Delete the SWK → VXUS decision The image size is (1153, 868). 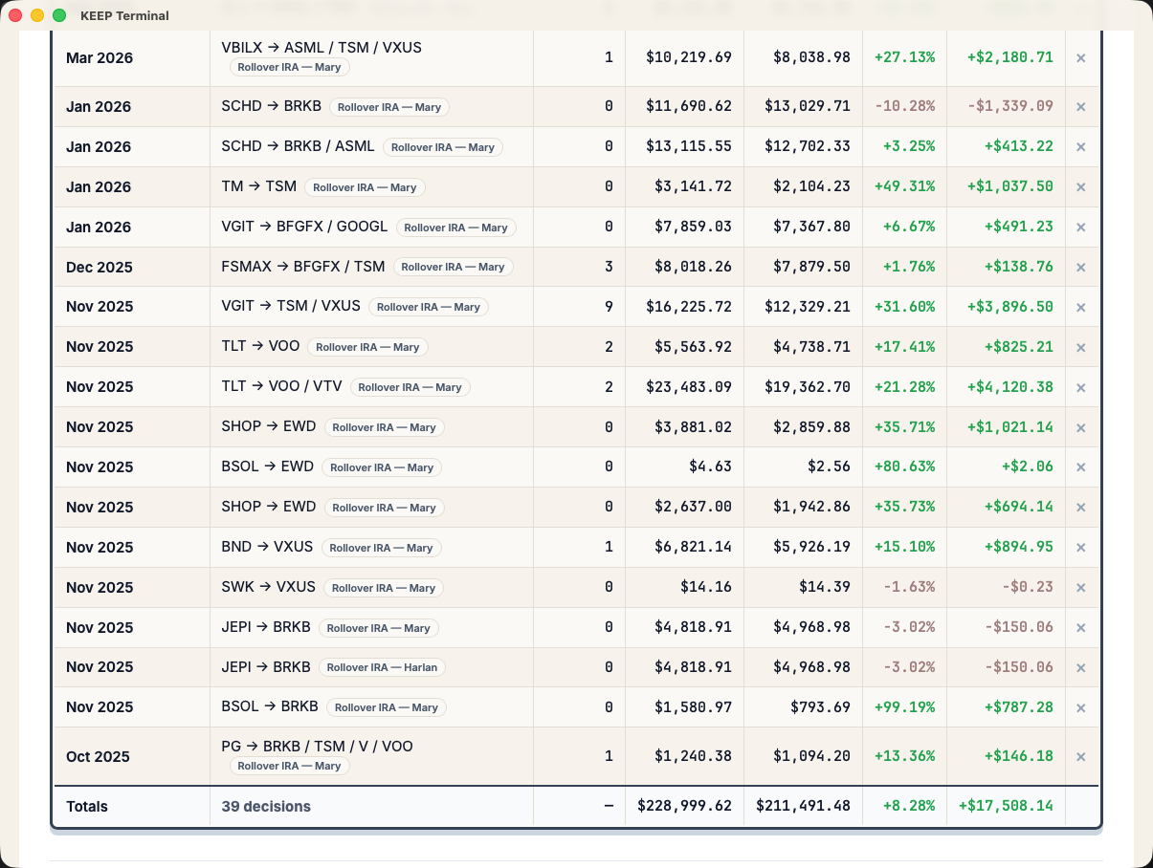[x=1080, y=588]
